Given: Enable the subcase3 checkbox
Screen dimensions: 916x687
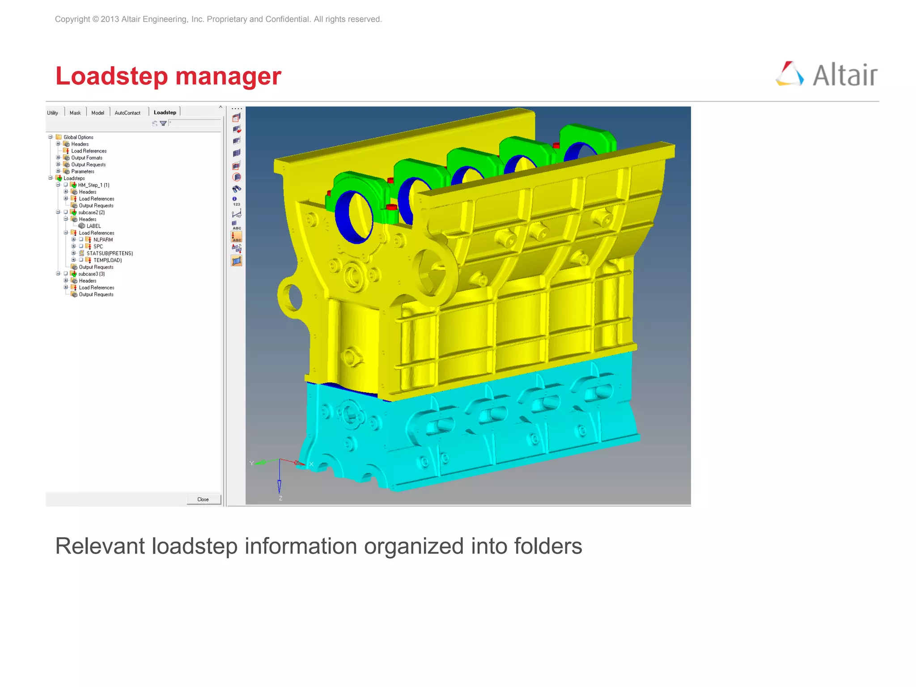Looking at the screenshot, I should (66, 274).
